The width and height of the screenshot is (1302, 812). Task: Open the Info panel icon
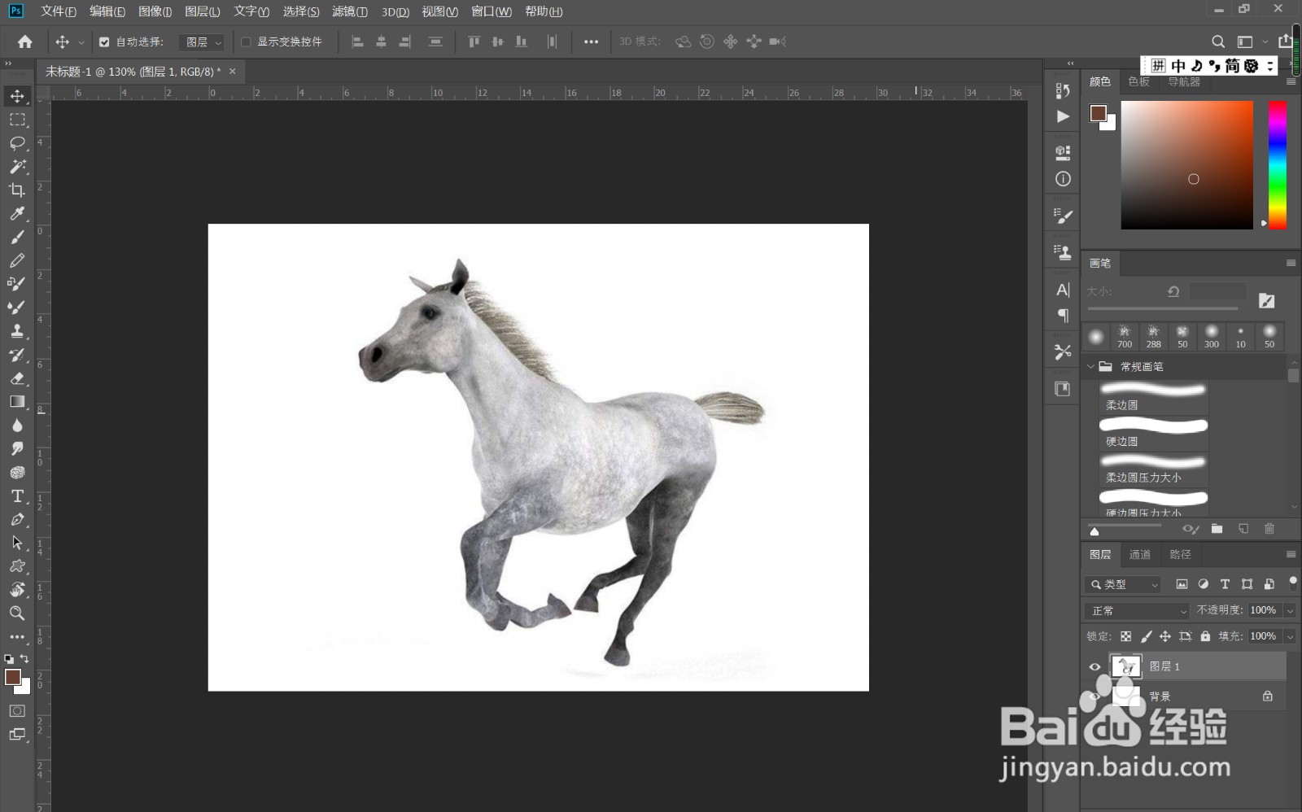click(1063, 179)
